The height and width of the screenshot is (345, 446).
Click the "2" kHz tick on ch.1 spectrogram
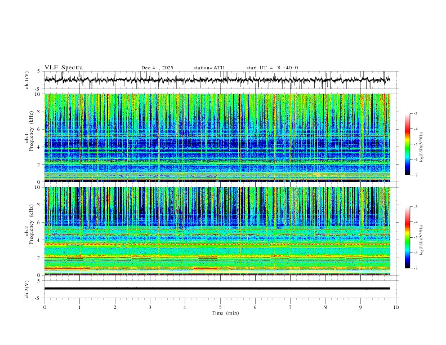pos(40,165)
